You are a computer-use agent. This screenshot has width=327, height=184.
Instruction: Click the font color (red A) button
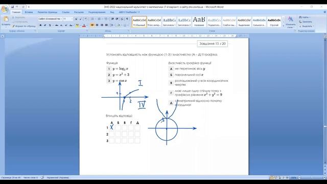(x=84, y=26)
